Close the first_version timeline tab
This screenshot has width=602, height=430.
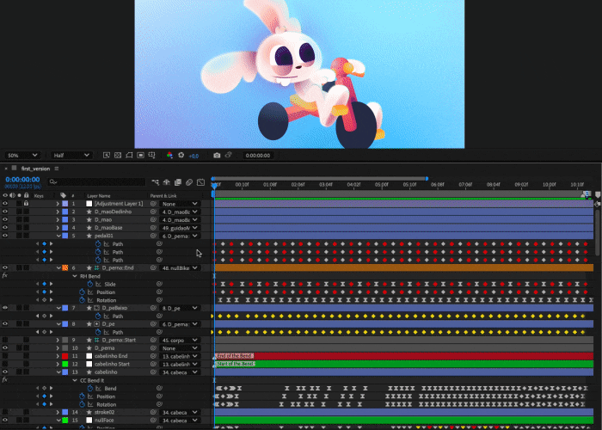(x=6, y=169)
